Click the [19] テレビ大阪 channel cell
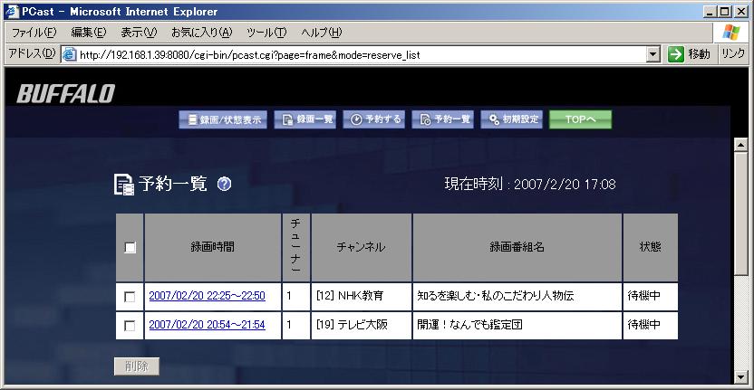Screen dimensions: 754x390 point(361,325)
